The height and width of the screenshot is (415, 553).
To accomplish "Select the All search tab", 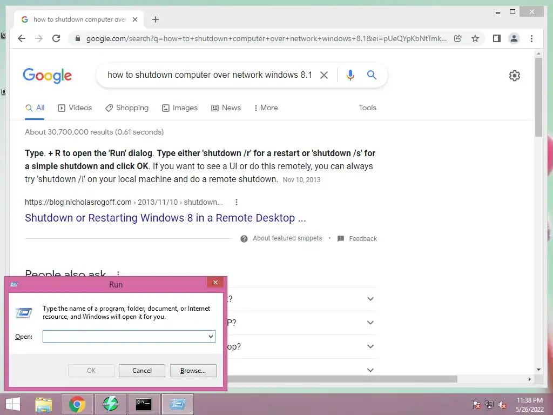I will [35, 108].
